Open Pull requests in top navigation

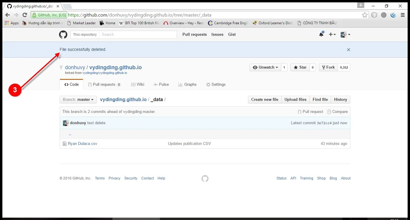point(195,35)
